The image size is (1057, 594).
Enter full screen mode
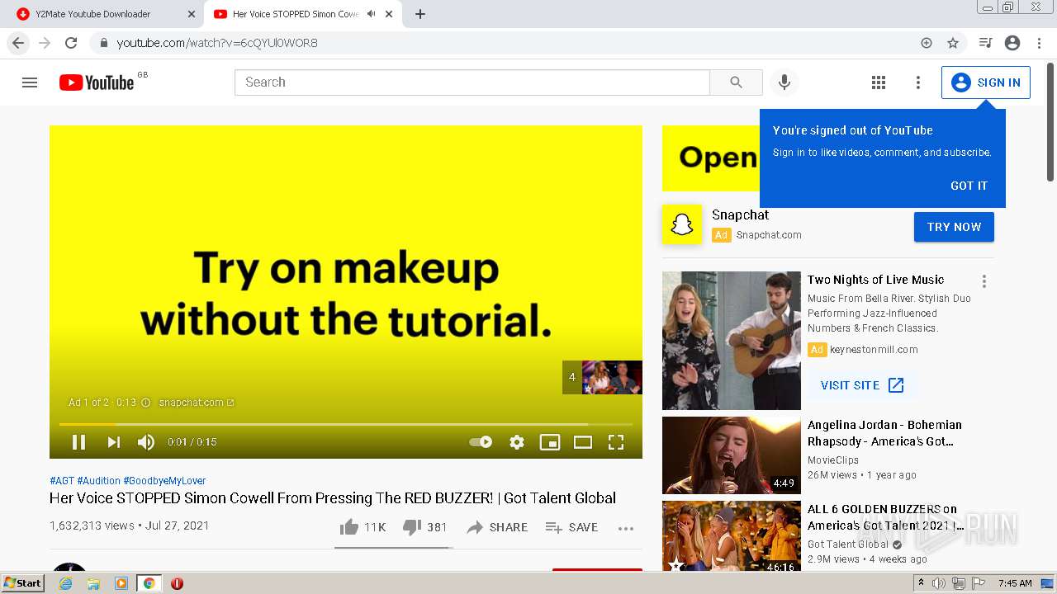[616, 442]
